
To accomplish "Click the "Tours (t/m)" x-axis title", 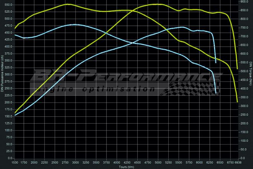I will [126, 167].
